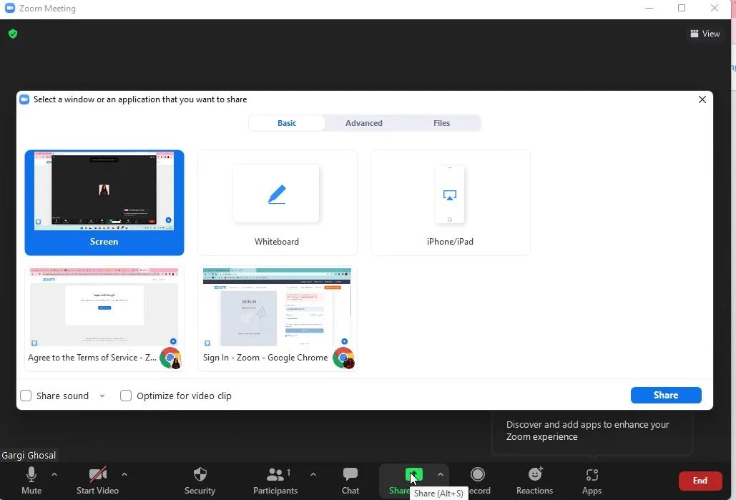Click the red End meeting button
This screenshot has width=736, height=500.
pos(700,481)
